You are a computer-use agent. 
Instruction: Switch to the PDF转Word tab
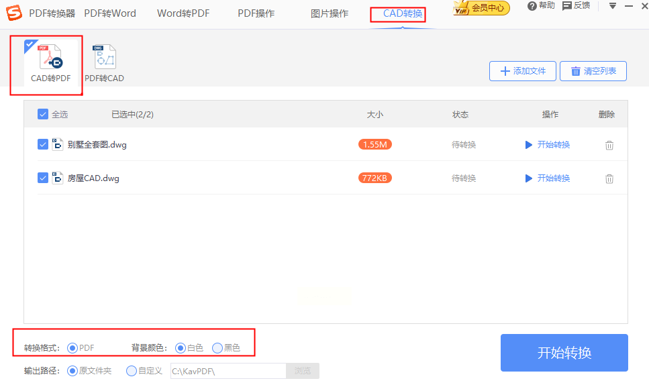[x=110, y=13]
